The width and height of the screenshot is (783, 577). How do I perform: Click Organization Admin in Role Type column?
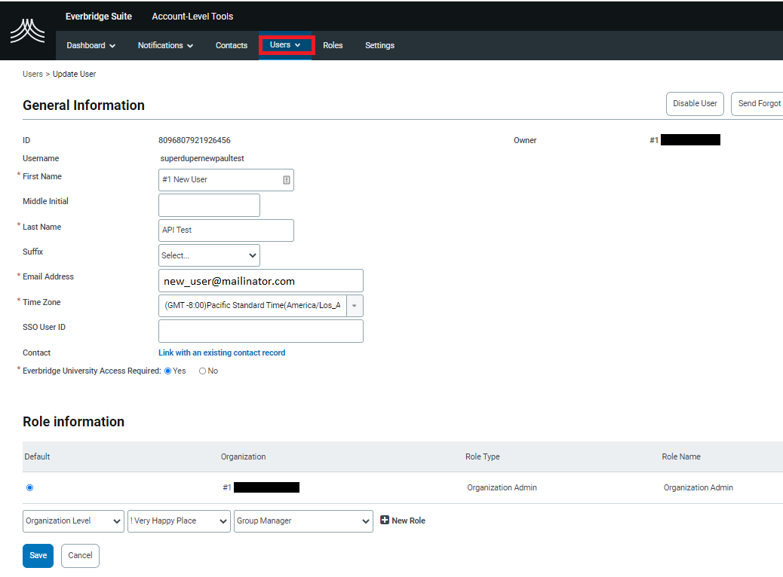tap(502, 487)
